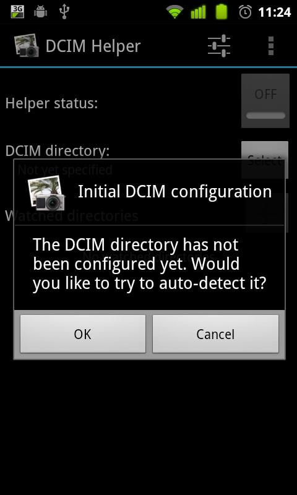Tap the DCIM directory label

pos(58,151)
